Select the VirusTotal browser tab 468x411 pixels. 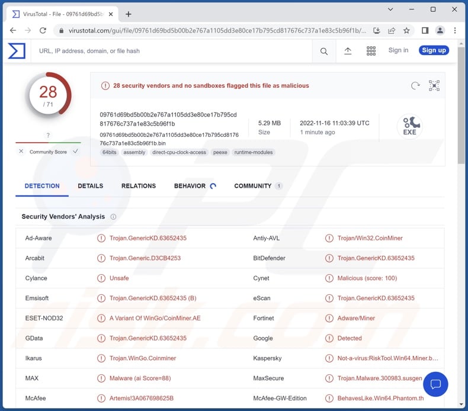pyautogui.click(x=63, y=14)
